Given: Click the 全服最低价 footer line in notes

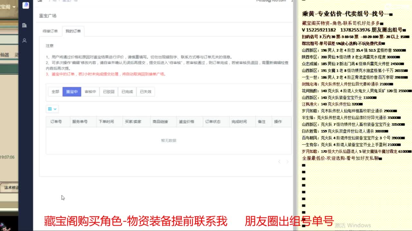Looking at the screenshot, I should [342, 158].
